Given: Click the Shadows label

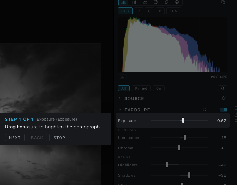Looking at the screenshot, I should (x=127, y=175).
